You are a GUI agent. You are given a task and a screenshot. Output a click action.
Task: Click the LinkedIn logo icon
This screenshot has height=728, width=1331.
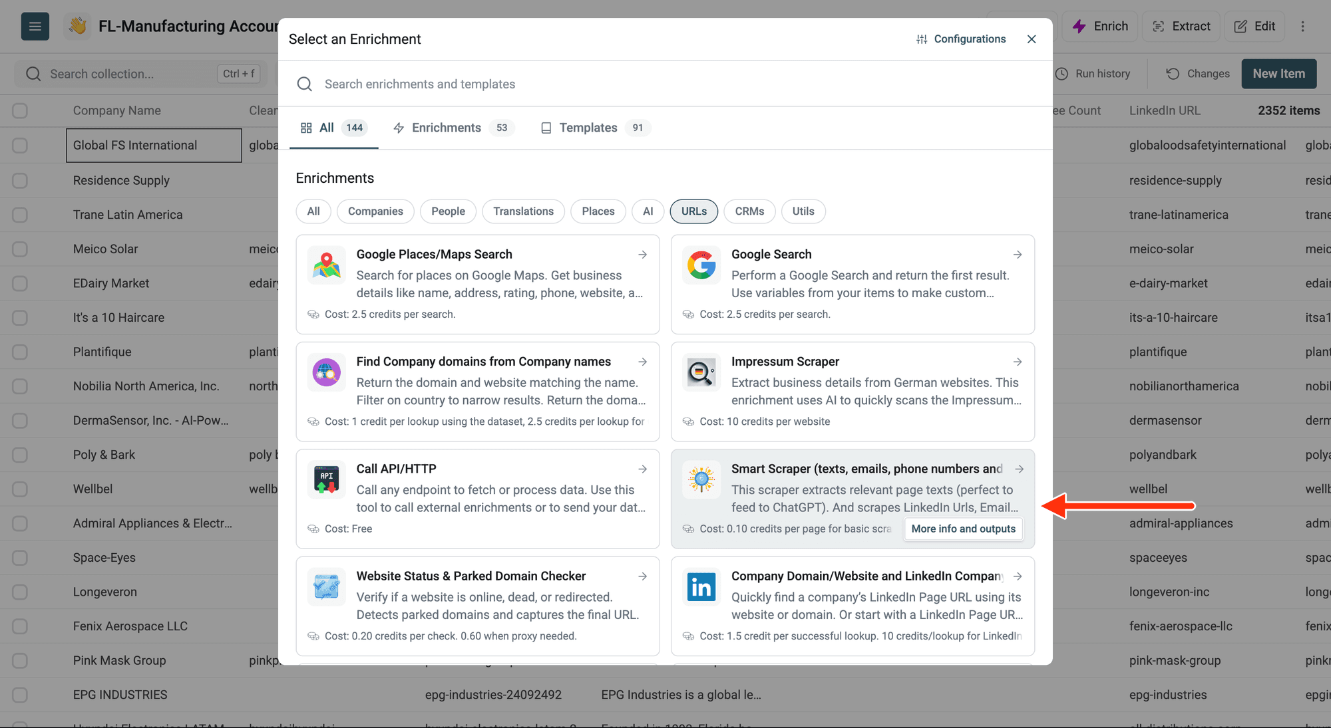pos(701,586)
